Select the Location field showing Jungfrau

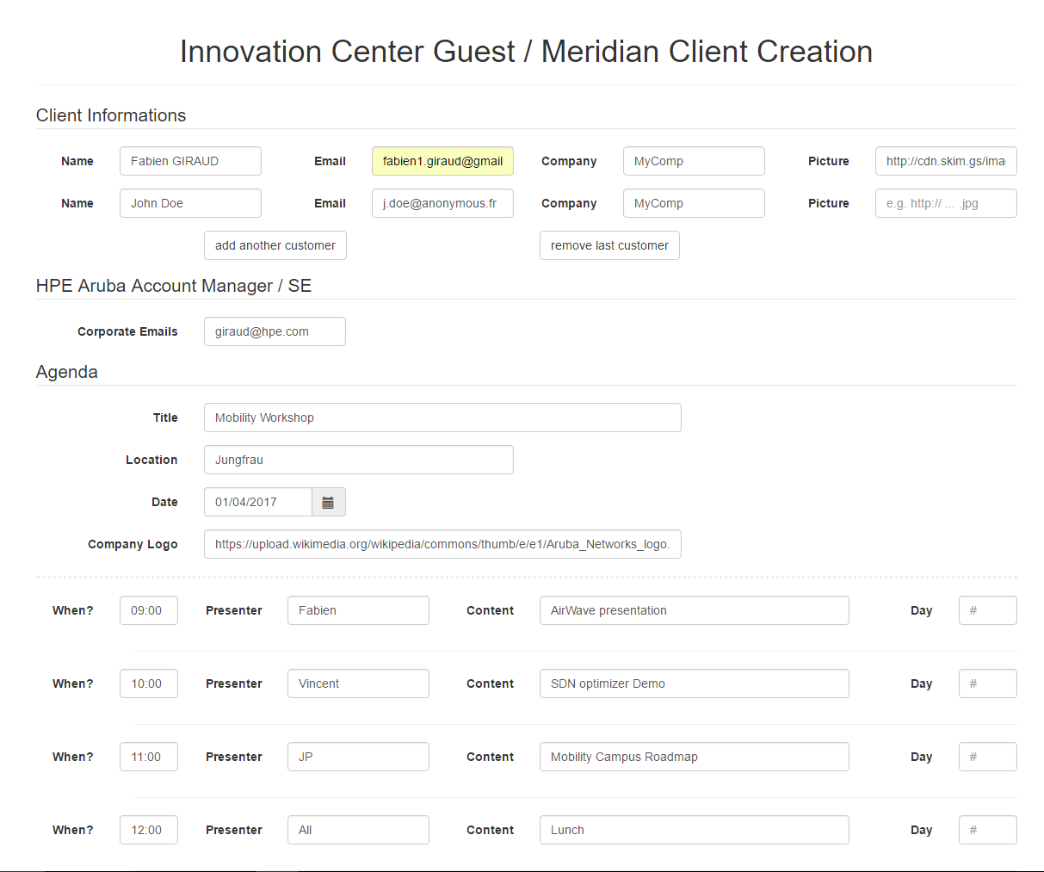point(358,460)
